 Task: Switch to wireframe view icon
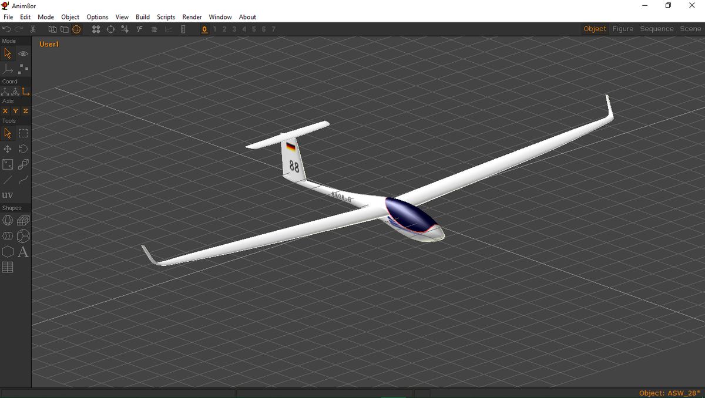52,29
